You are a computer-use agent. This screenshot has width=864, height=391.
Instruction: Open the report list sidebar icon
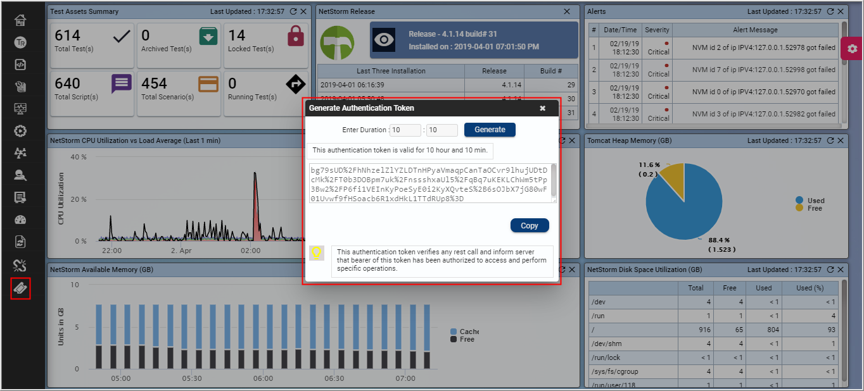20,198
